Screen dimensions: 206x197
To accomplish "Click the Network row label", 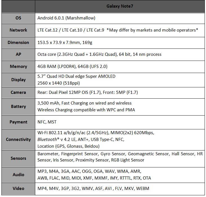I will click(18, 30).
